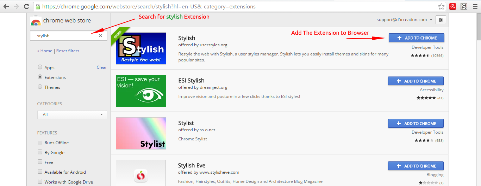Click "offered by ss-o.net" text
The width and height of the screenshot is (481, 186).
(197, 130)
